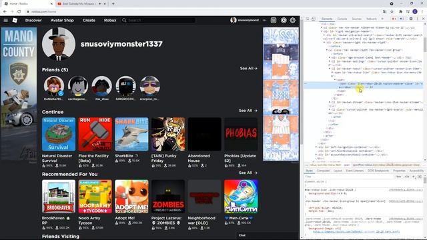Click See All for Friends
The height and width of the screenshot is (240, 427).
(x=248, y=68)
